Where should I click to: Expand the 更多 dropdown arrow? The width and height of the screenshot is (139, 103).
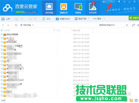(104, 19)
